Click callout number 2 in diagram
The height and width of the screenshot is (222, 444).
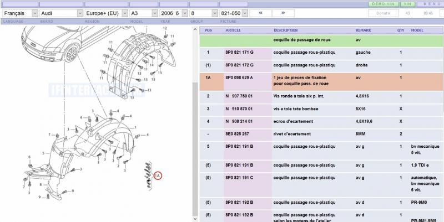click(x=118, y=166)
